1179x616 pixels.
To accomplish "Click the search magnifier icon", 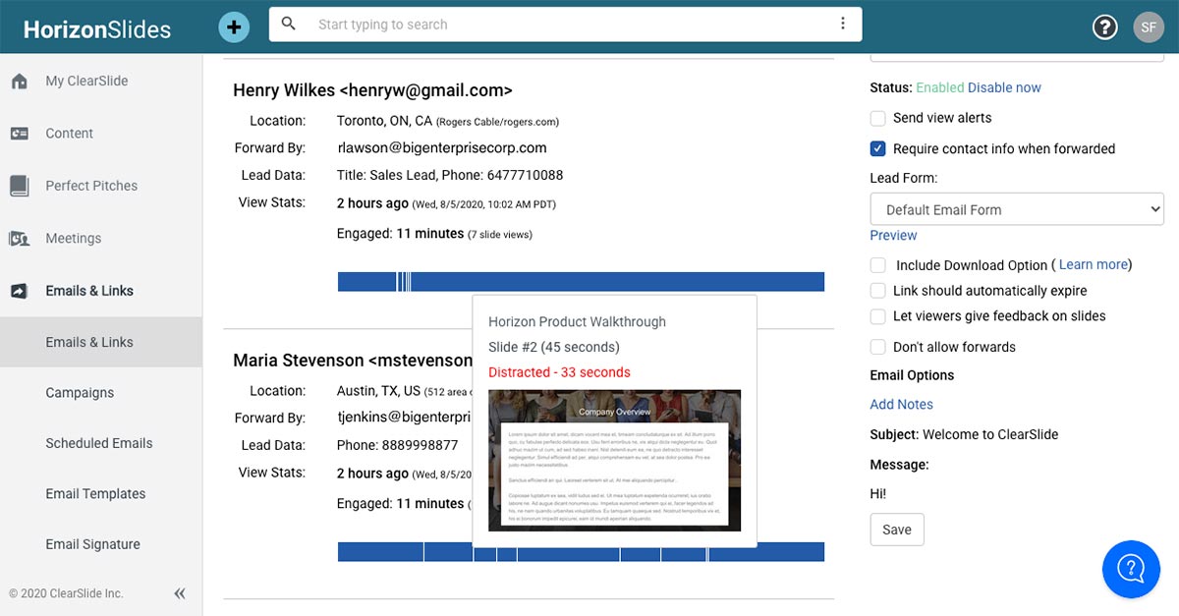I will tap(289, 24).
